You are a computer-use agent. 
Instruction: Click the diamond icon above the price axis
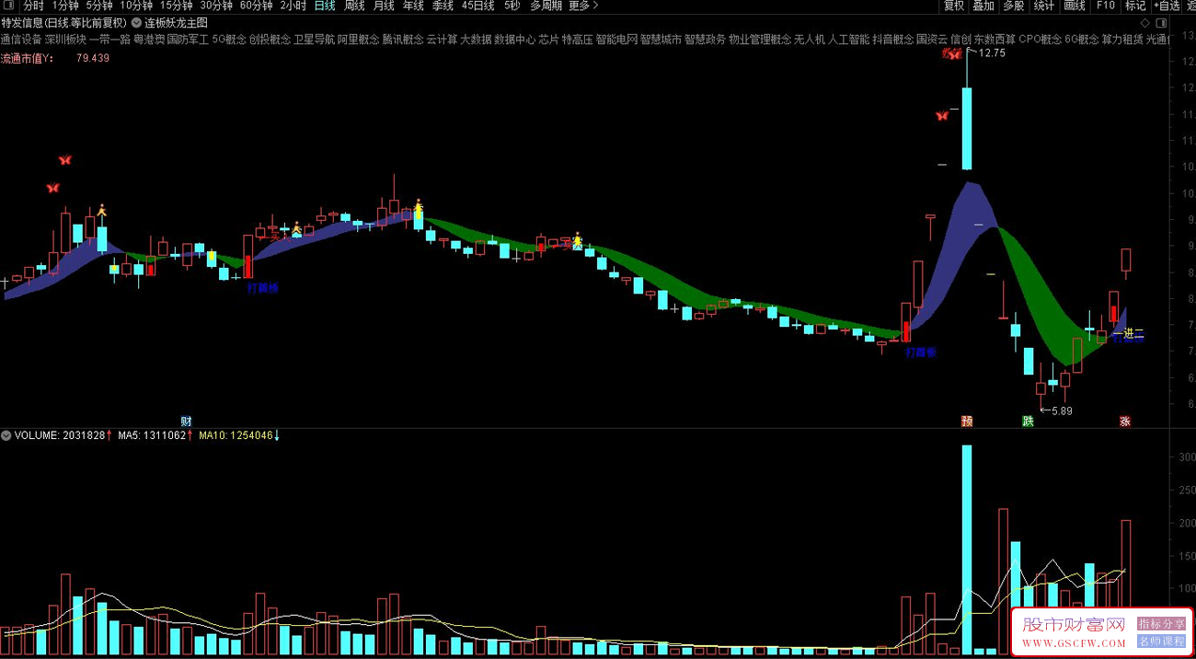click(1144, 22)
